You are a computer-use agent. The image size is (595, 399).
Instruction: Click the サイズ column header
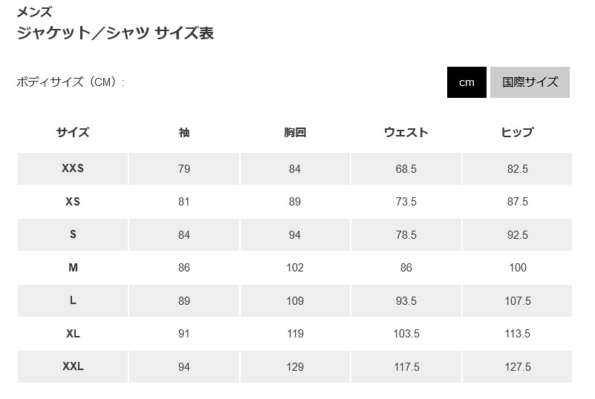[73, 132]
